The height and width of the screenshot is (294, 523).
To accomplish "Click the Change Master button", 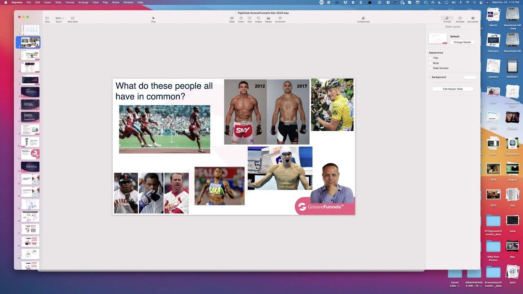I will click(x=462, y=42).
